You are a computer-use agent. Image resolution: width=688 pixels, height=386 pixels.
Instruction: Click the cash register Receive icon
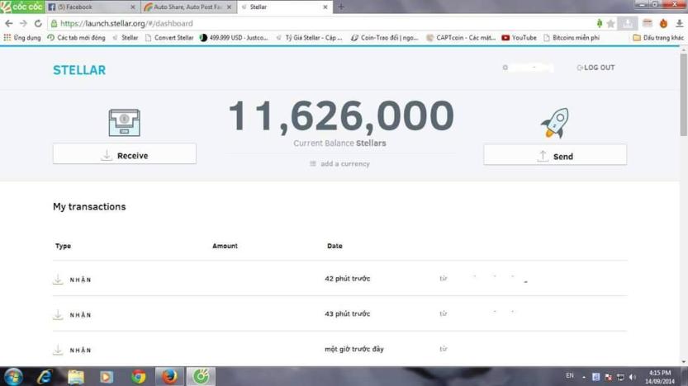pos(124,122)
